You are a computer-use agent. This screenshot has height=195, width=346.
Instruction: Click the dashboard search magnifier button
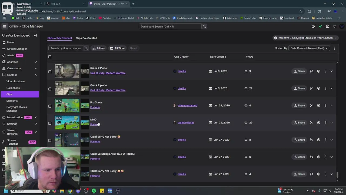[204, 26]
